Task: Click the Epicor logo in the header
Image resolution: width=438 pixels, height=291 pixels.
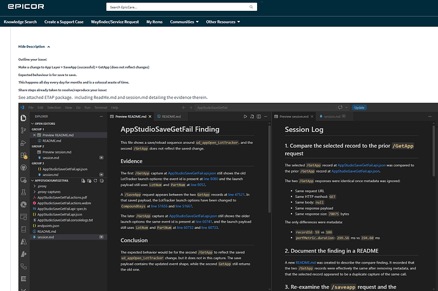Action: pyautogui.click(x=26, y=6)
